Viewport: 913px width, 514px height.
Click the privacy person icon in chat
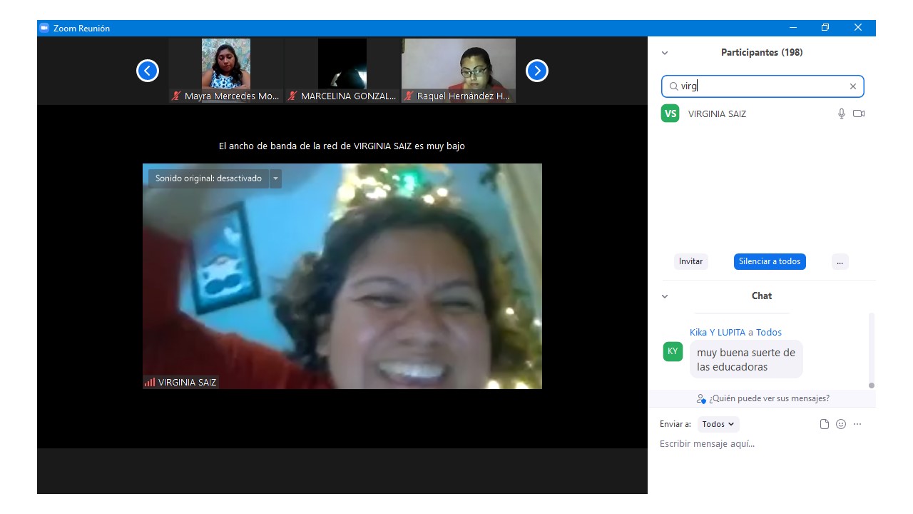click(701, 399)
